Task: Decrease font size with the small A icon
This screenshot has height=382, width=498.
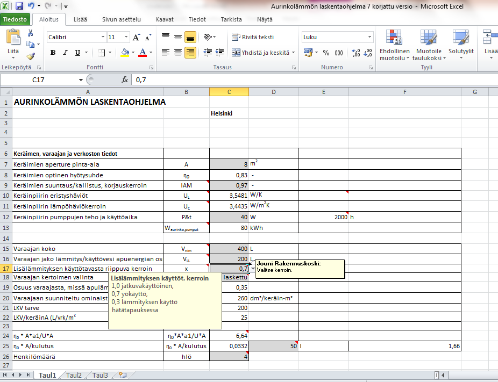Action: (148, 37)
